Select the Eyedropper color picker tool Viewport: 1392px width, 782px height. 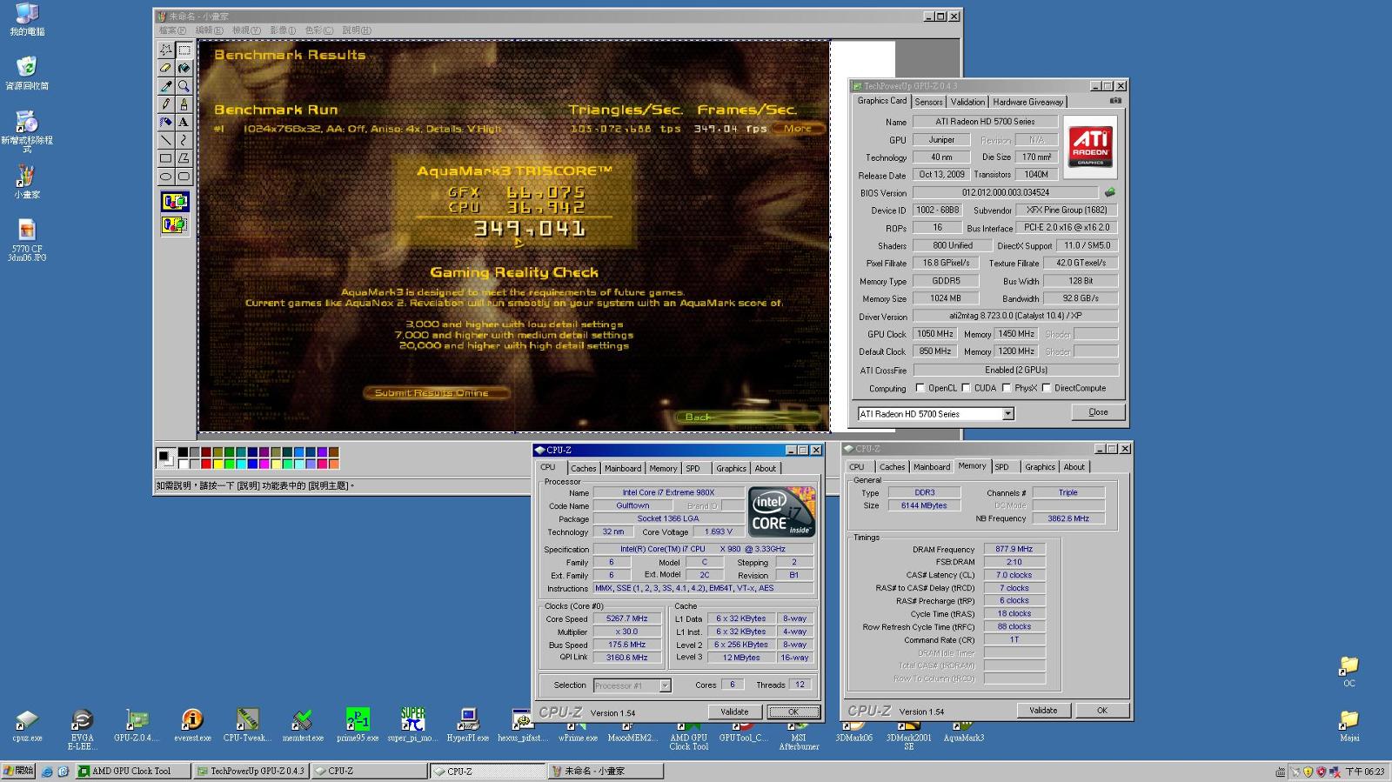tap(165, 86)
